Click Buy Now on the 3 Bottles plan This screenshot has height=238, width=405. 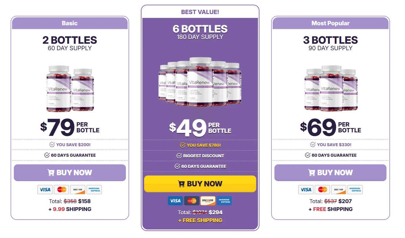pyautogui.click(x=330, y=173)
